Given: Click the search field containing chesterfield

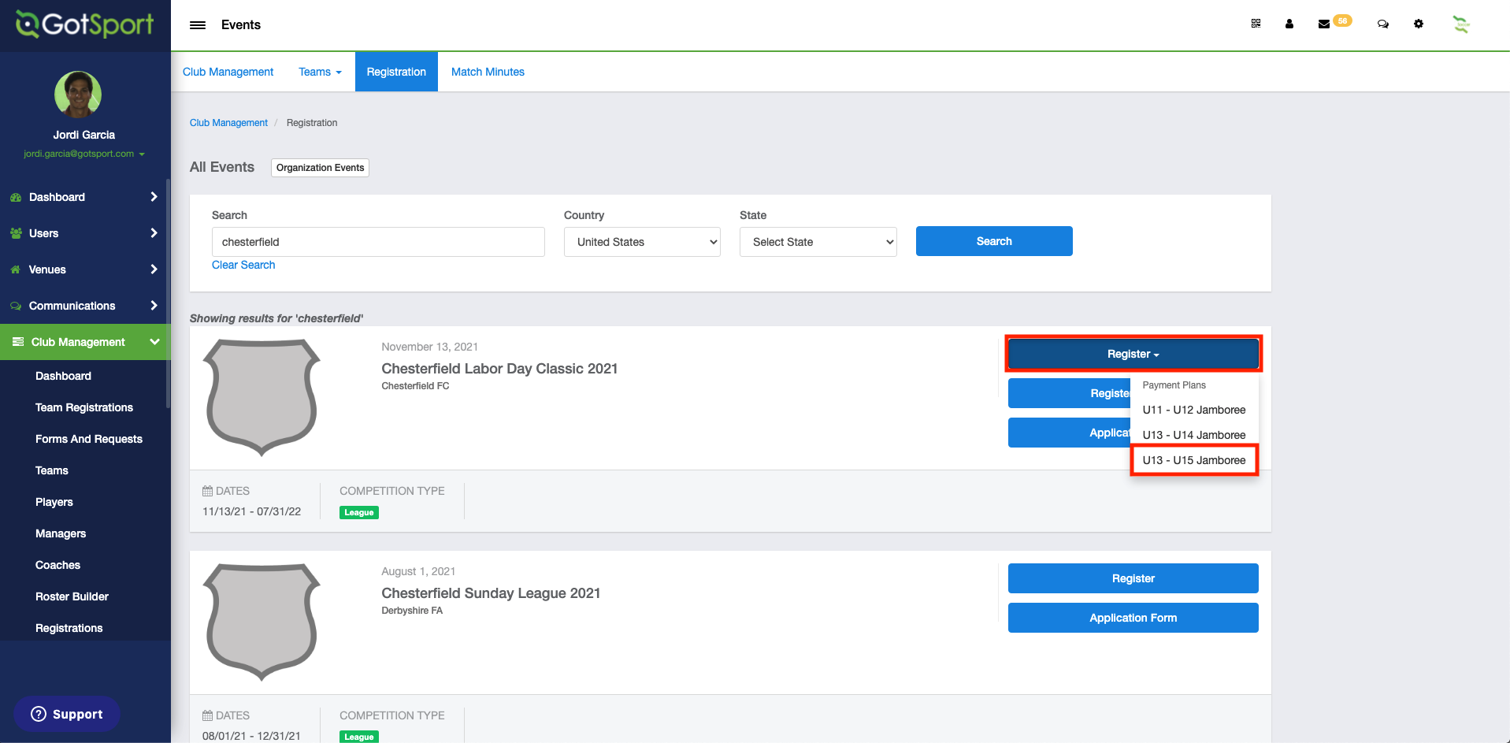Looking at the screenshot, I should click(378, 242).
